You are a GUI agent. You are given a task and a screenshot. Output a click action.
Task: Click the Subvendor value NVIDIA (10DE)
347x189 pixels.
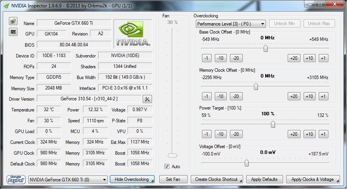pos(125,55)
